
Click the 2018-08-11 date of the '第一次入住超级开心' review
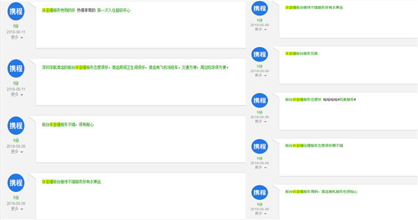click(x=16, y=32)
